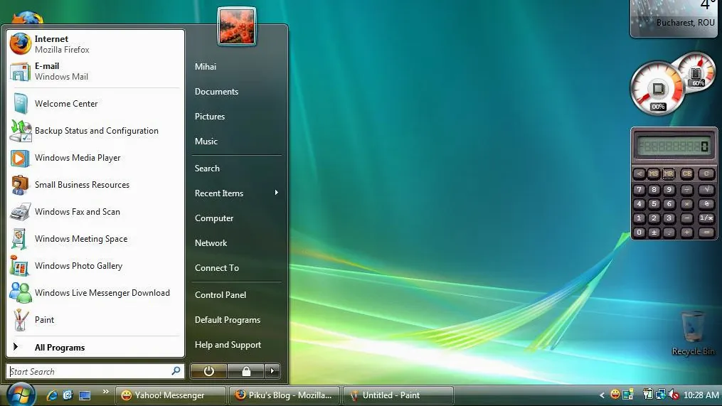The height and width of the screenshot is (406, 722).
Task: Expand All Programs list
Action: coord(59,348)
